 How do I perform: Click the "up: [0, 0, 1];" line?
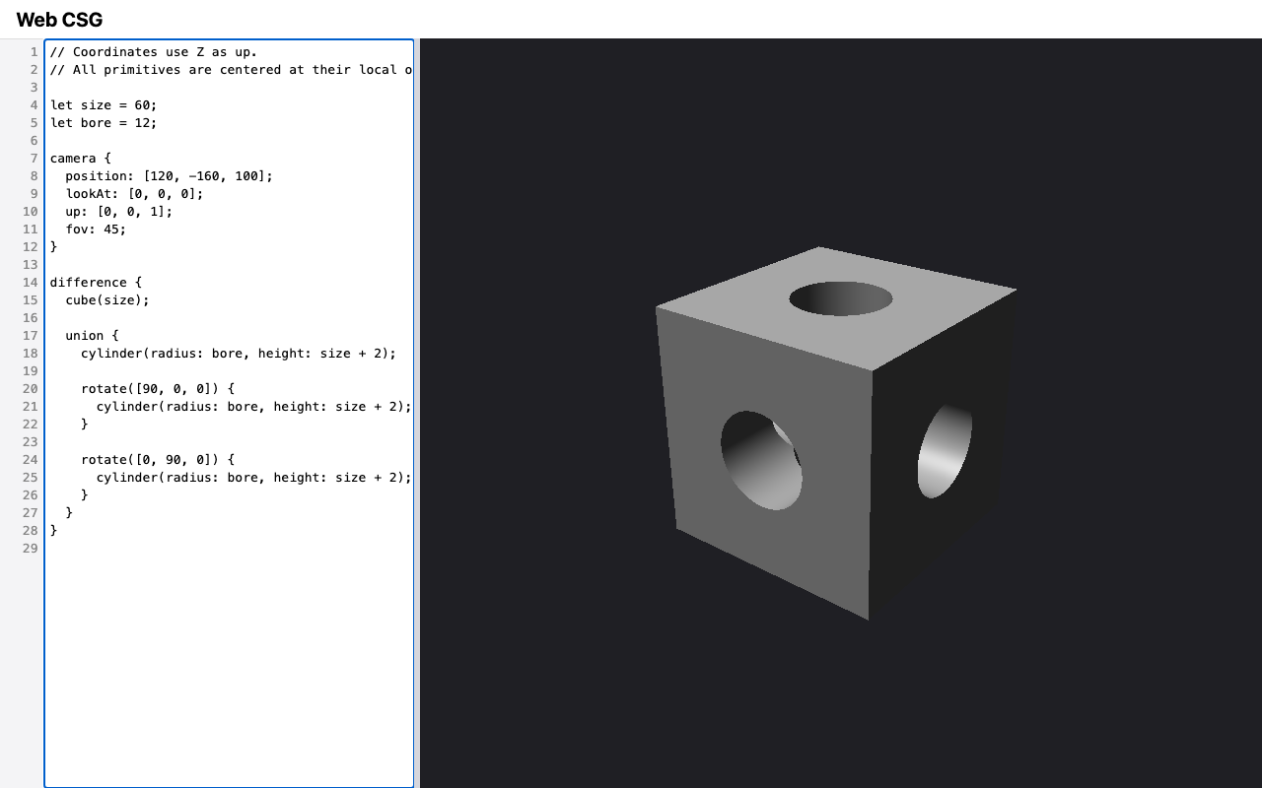point(119,212)
